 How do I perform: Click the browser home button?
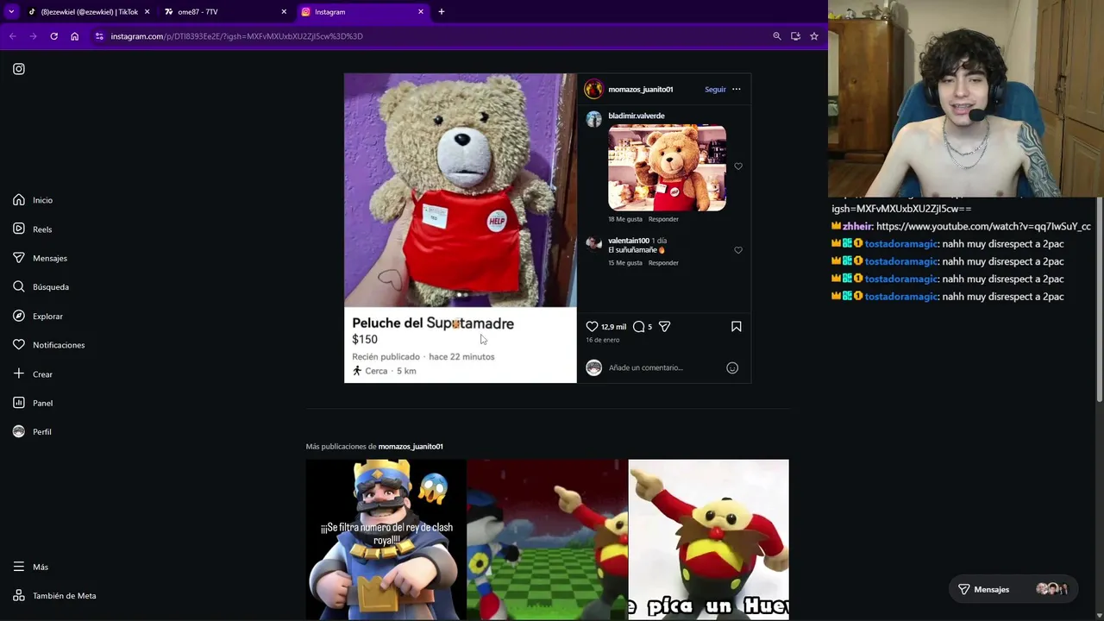[74, 36]
